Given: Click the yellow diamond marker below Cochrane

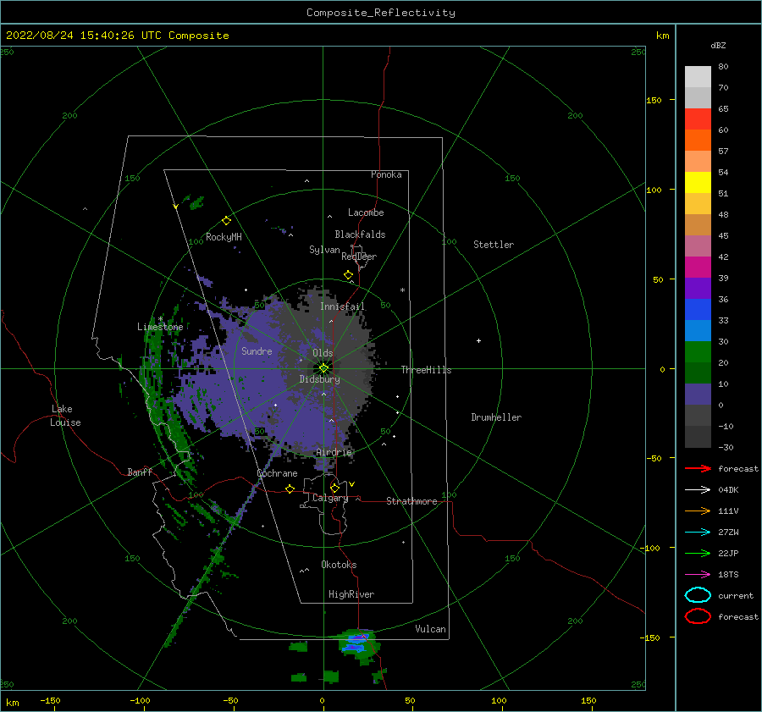Looking at the screenshot, I should coord(290,489).
